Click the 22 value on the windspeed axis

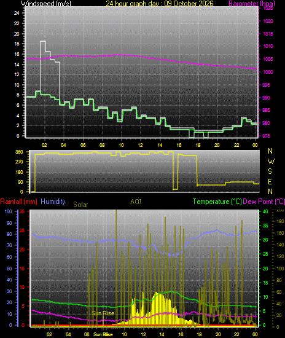(17, 23)
